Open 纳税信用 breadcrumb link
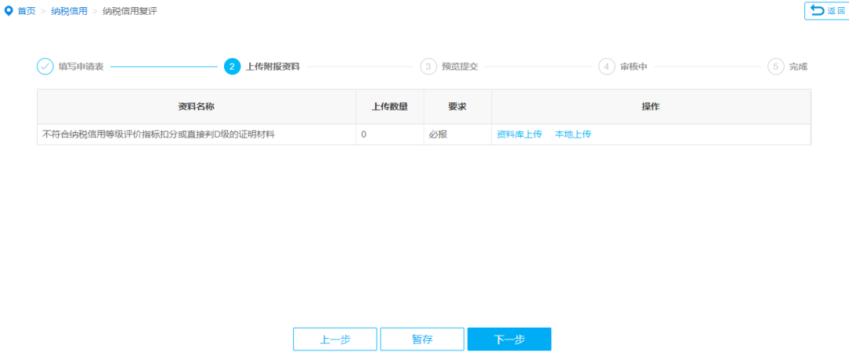This screenshot has height=363, width=849. tap(69, 11)
